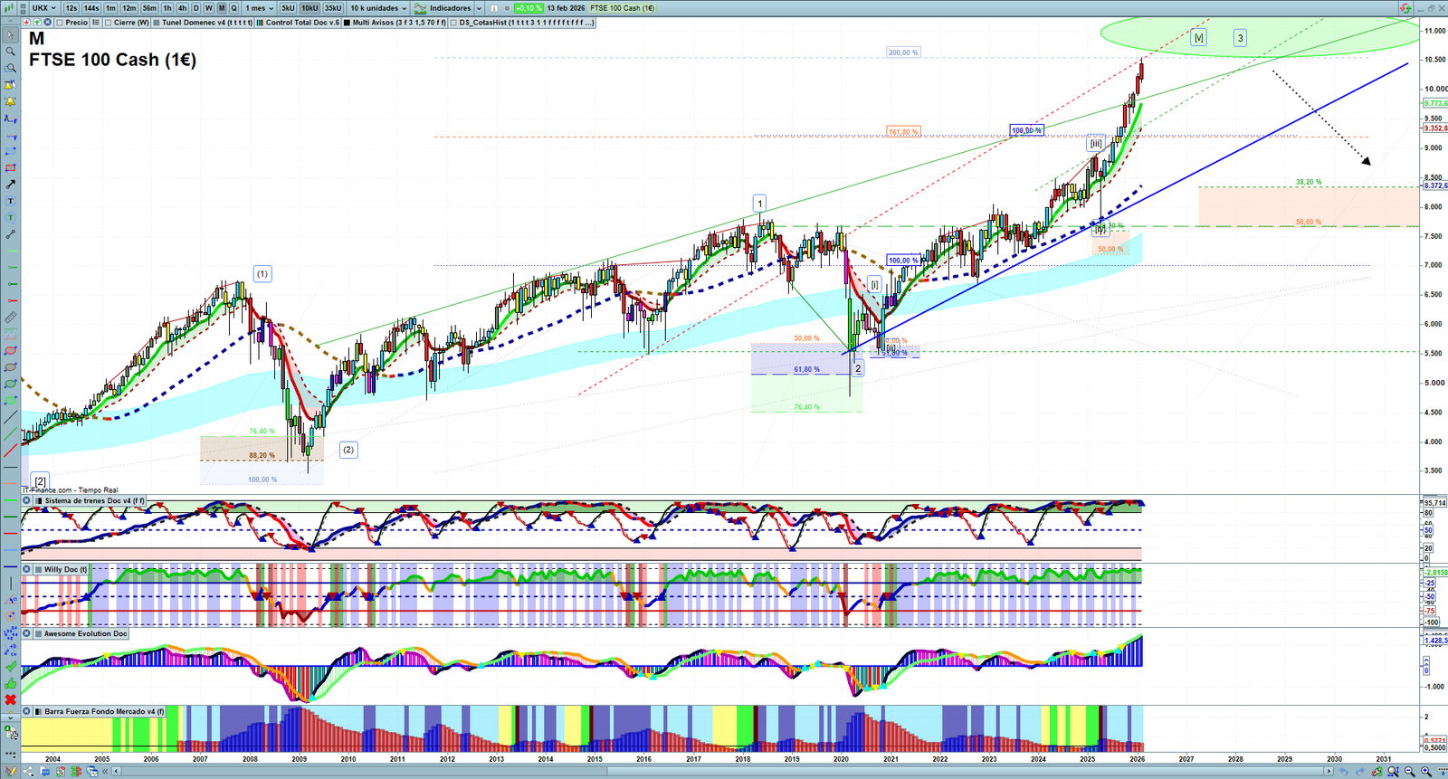Select the yellow alert bell tool
Viewport: 1448px width, 779px height.
click(x=11, y=101)
